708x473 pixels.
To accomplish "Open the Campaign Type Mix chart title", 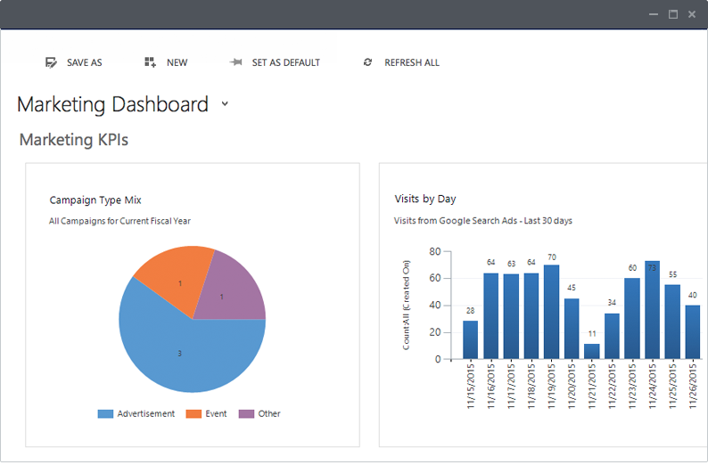I will pos(95,200).
